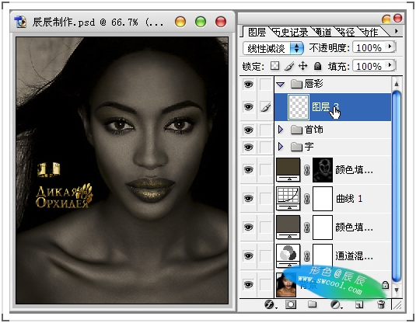
Task: Click the 唇彩 group folder icon
Action: (296, 85)
